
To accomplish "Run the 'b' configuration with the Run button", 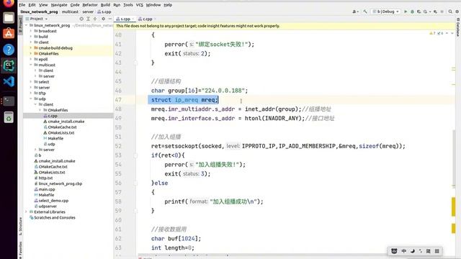I will point(406,12).
